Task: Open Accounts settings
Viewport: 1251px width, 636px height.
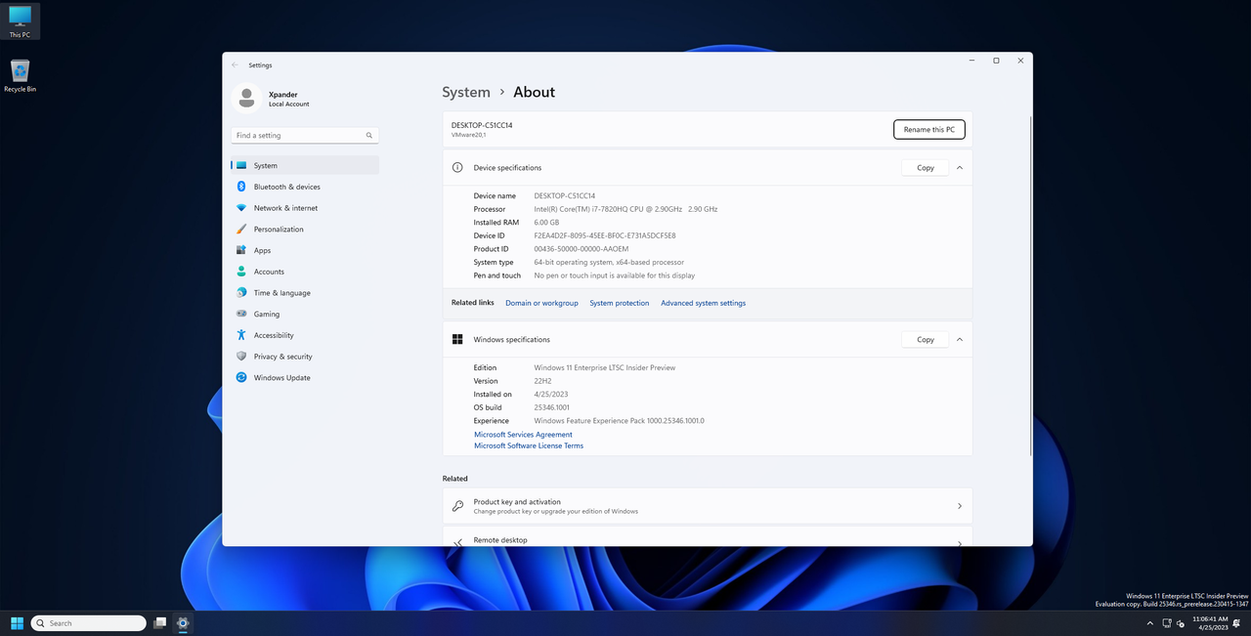Action: pyautogui.click(x=305, y=272)
